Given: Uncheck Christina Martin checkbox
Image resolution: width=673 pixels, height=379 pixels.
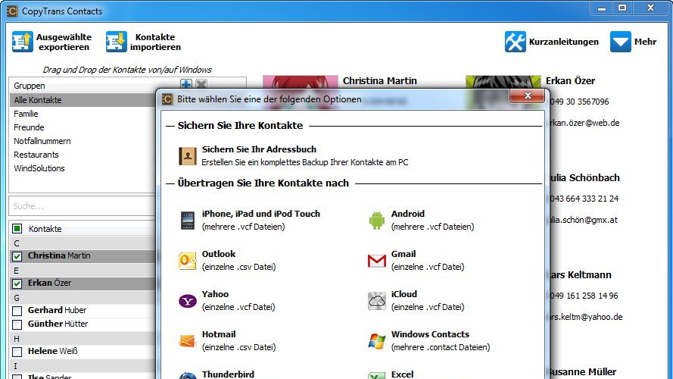Looking at the screenshot, I should coord(17,256).
